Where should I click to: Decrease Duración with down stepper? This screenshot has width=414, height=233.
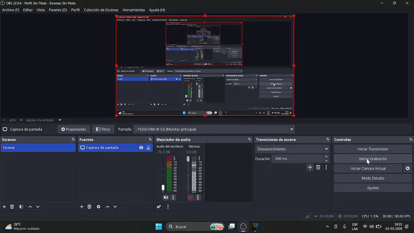pos(326,161)
